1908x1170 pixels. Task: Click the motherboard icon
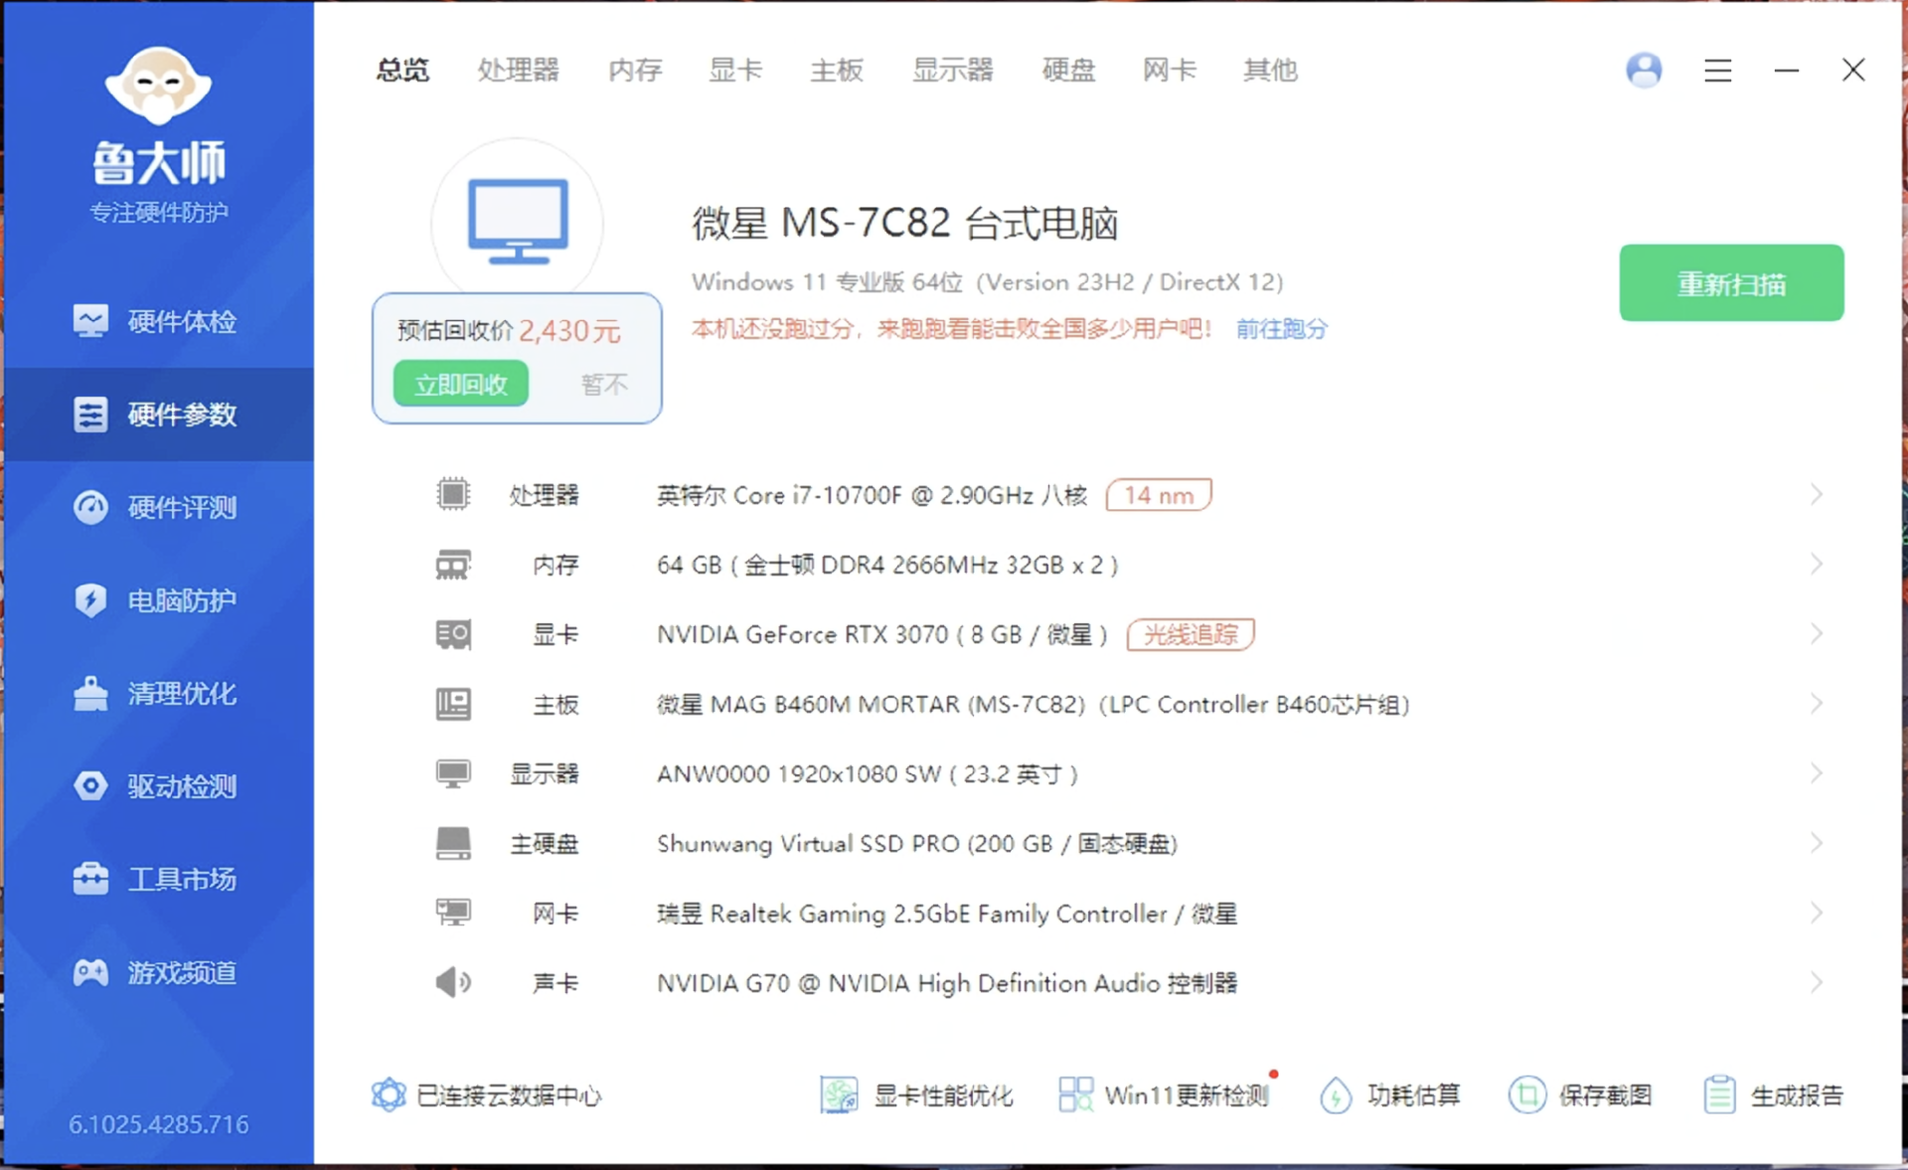click(x=453, y=704)
